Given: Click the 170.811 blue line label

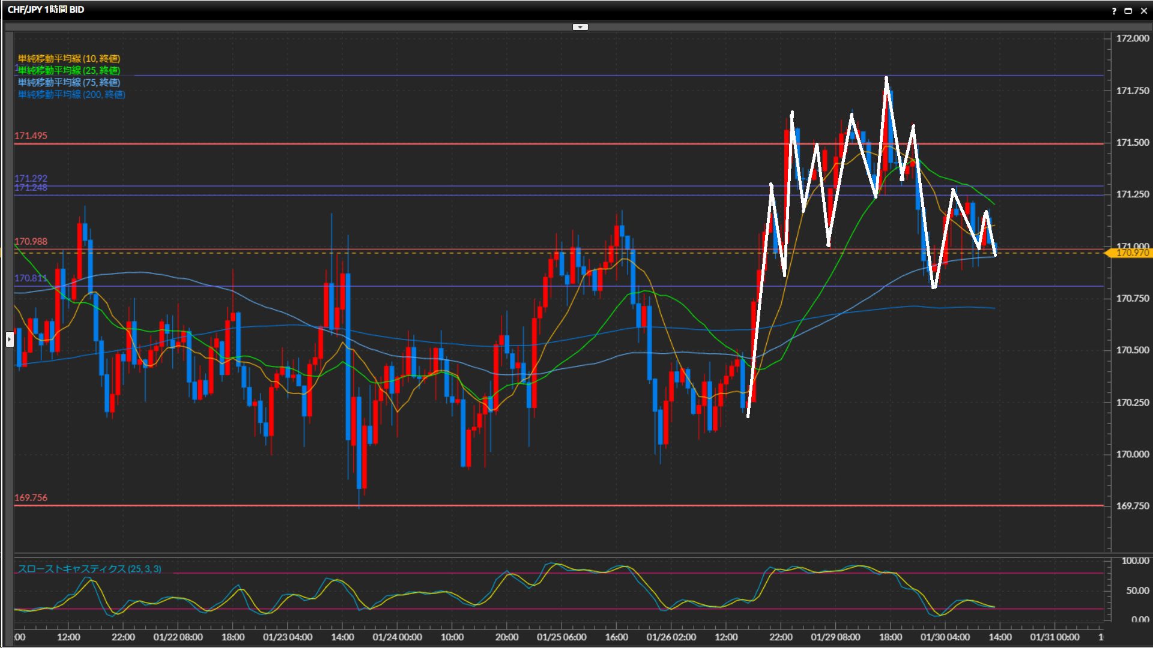Looking at the screenshot, I should coord(31,278).
